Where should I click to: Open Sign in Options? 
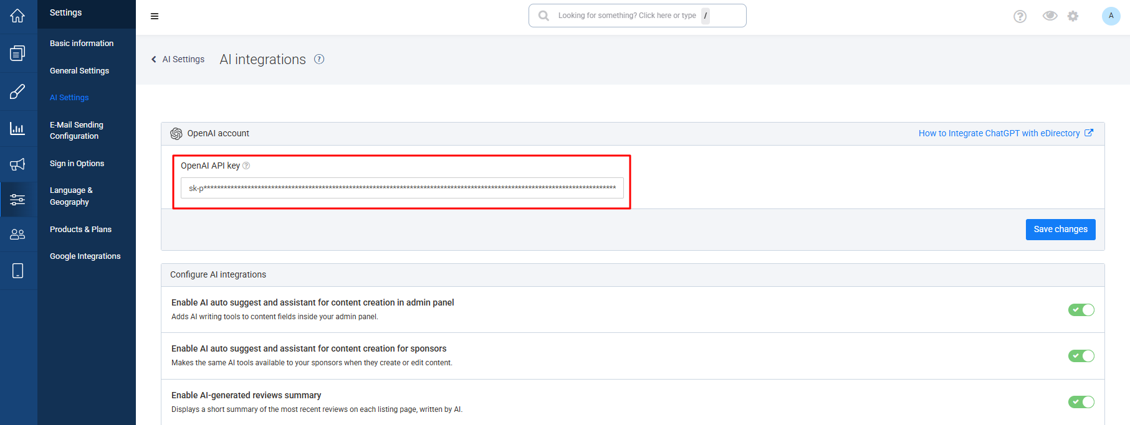[x=77, y=164]
